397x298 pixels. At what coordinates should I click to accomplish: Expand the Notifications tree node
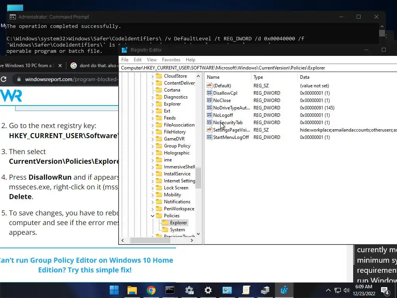click(x=152, y=202)
